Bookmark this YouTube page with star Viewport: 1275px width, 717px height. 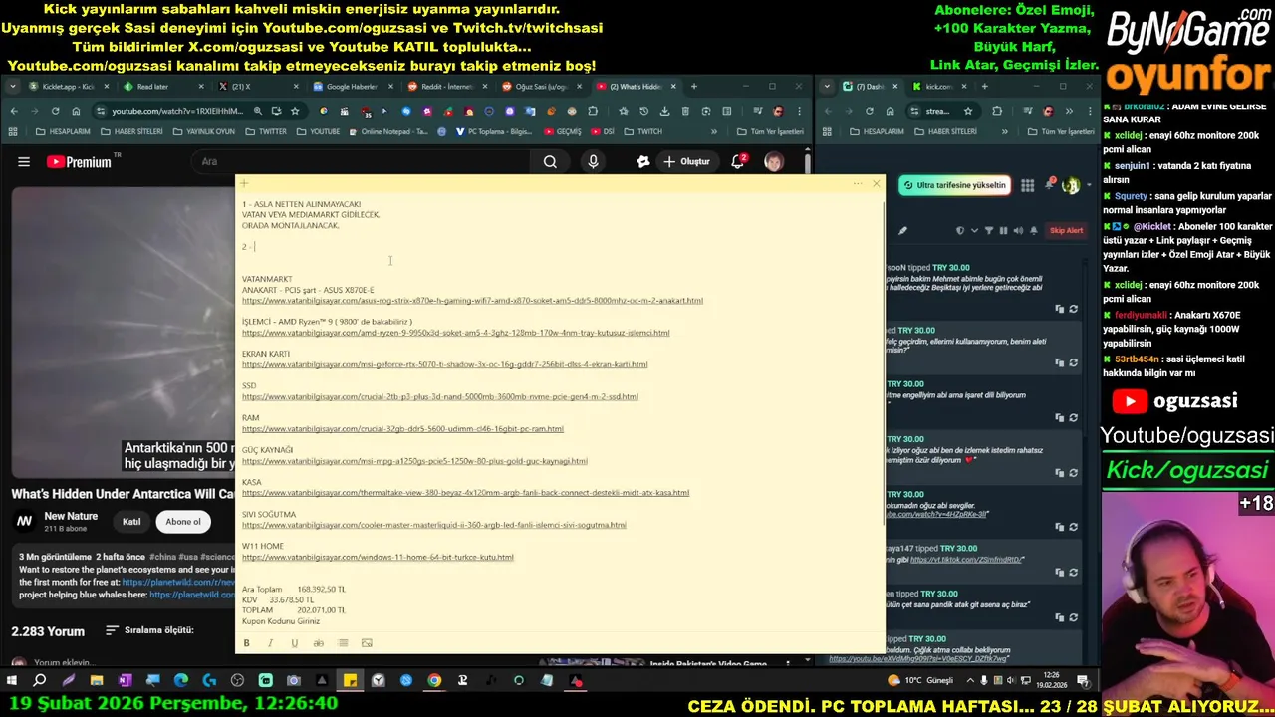click(295, 111)
